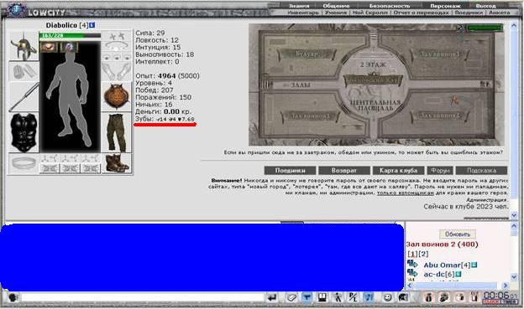Click the player list horizontal scroll right arrow
524x309 pixels.
pyautogui.click(x=506, y=286)
